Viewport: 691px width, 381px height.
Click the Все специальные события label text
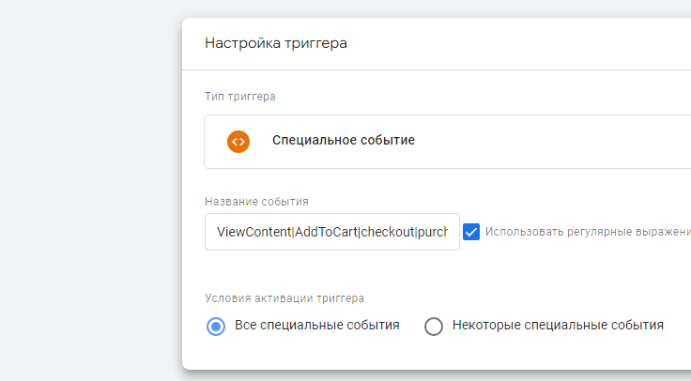pyautogui.click(x=316, y=325)
